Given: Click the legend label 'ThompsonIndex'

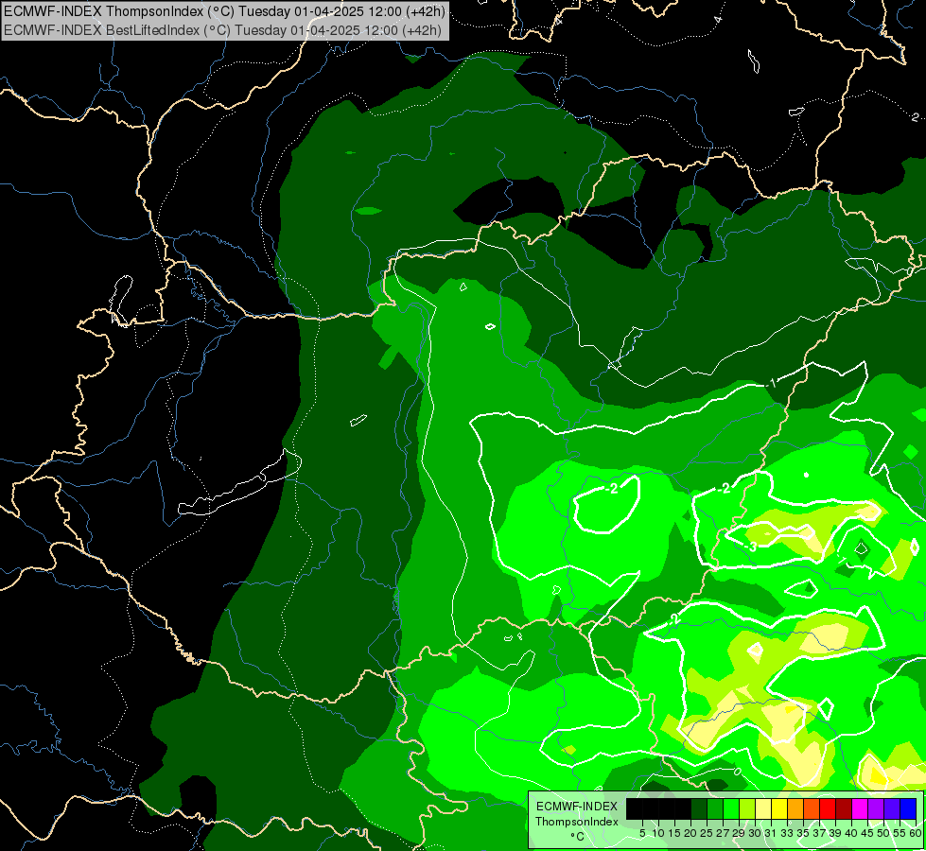Looking at the screenshot, I should click(x=577, y=822).
